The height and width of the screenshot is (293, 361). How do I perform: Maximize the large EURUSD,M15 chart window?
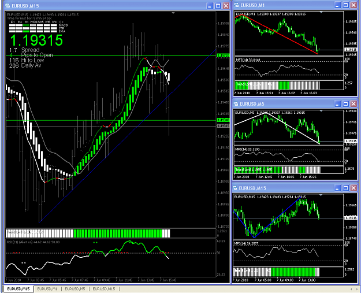point(218,6)
